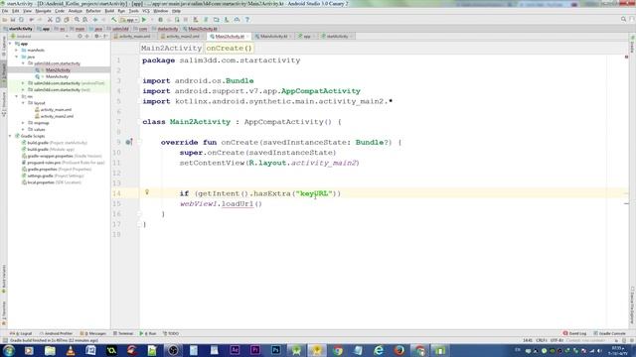The height and width of the screenshot is (357, 636).
Task: Switch to the MainActivity.kt editor tab
Action: [x=273, y=37]
